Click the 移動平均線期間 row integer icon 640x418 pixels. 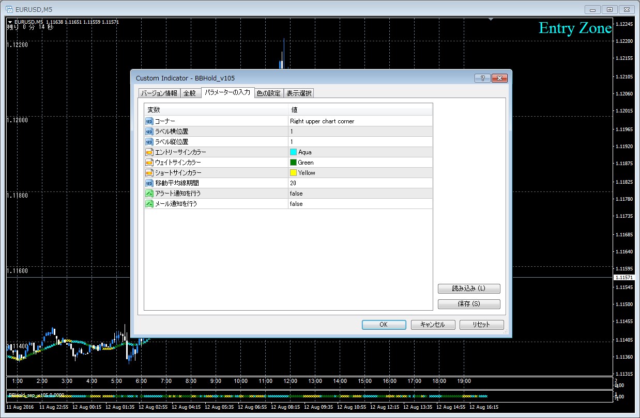(x=149, y=183)
